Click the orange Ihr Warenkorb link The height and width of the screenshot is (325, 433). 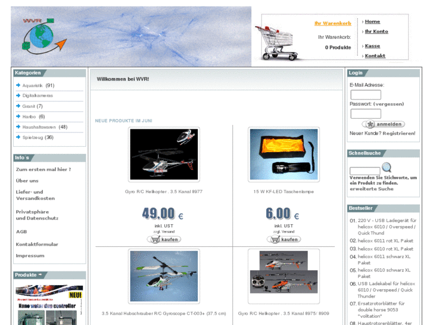tap(333, 23)
